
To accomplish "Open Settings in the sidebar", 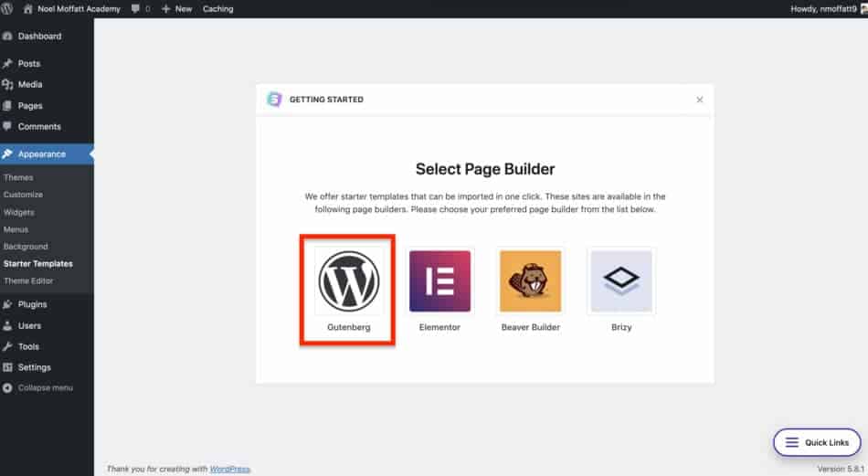I will [x=34, y=367].
